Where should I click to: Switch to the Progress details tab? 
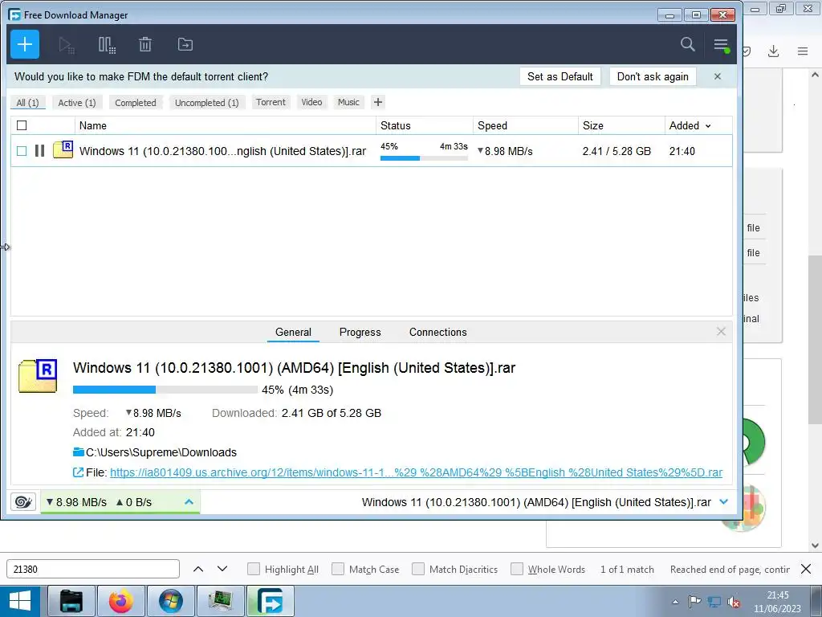(x=360, y=332)
